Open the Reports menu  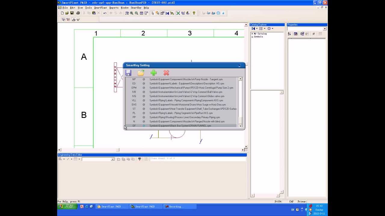point(114,7)
